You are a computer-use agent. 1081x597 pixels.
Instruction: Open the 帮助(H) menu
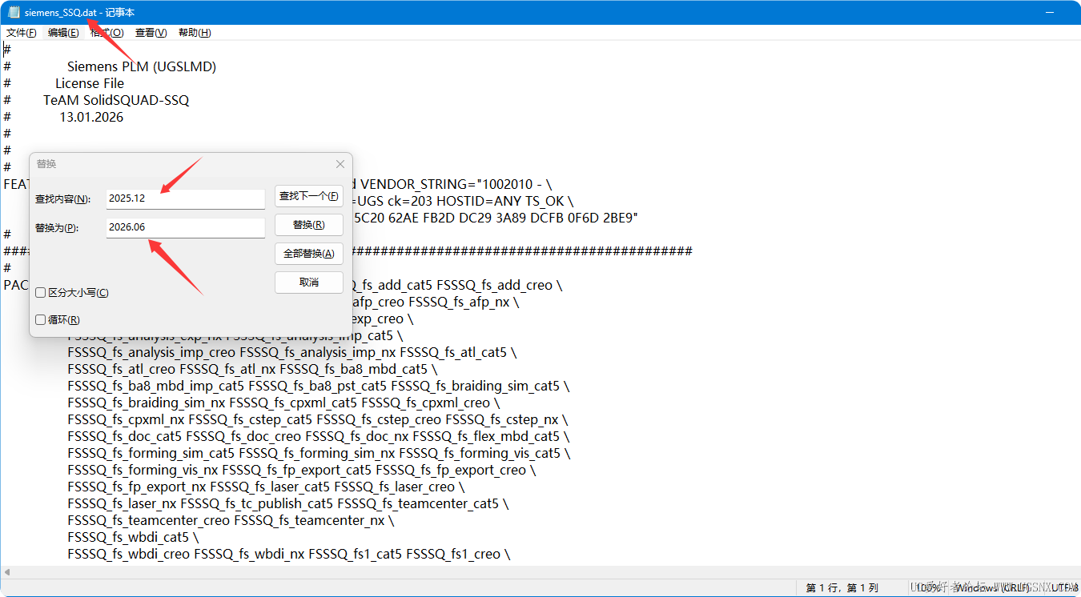(195, 32)
